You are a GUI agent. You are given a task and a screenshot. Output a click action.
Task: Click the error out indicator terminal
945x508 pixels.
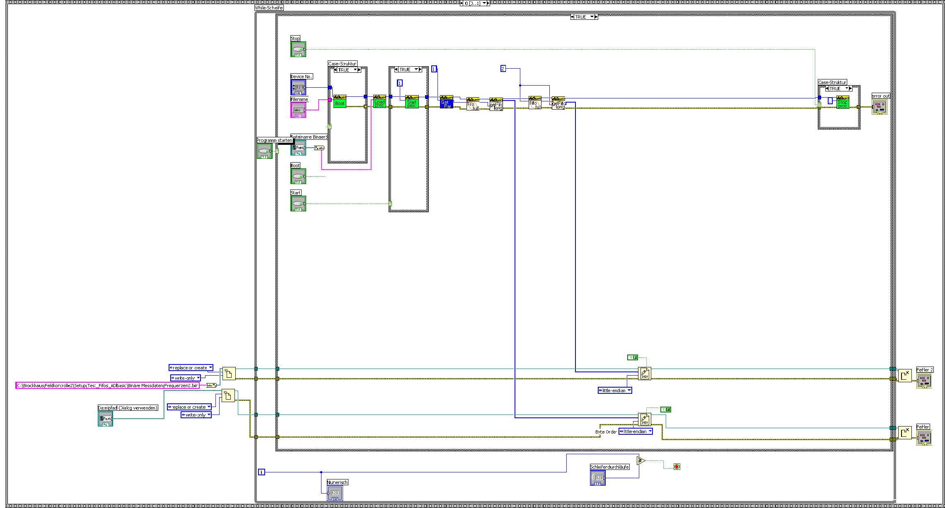879,107
